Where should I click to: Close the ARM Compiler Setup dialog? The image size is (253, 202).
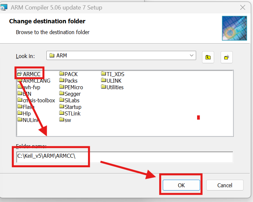click(243, 8)
